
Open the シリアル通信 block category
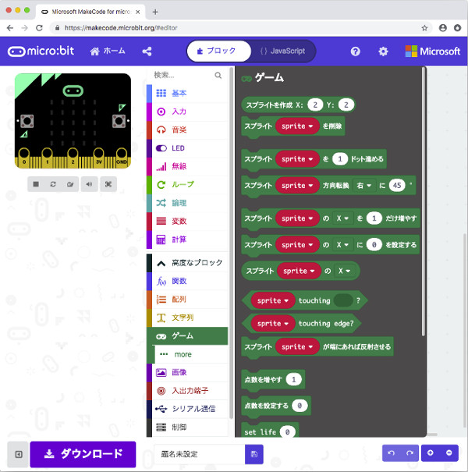[x=187, y=409]
